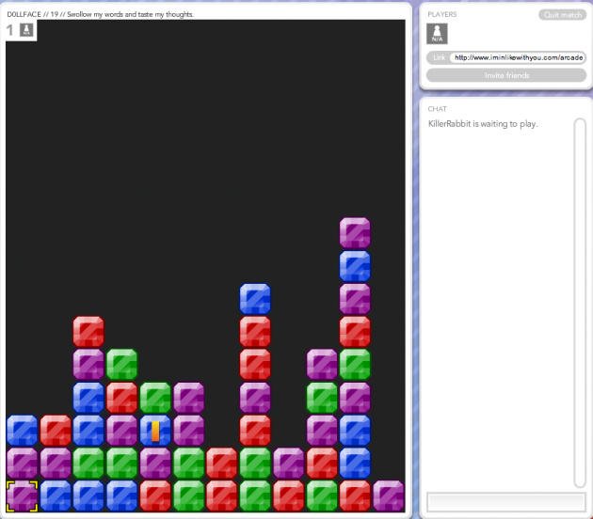Click the "KillerRabbit is waiting to play." message
Viewport: 593px width, 519px height.
pyautogui.click(x=483, y=124)
